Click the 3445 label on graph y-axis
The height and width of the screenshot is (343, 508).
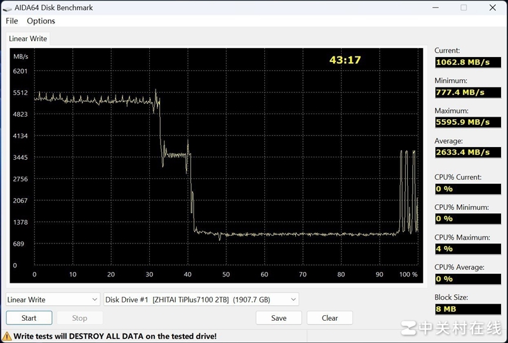(x=20, y=158)
